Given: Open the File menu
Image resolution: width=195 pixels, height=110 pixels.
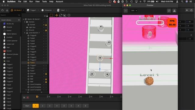Looking at the screenshot, I should [19, 2].
